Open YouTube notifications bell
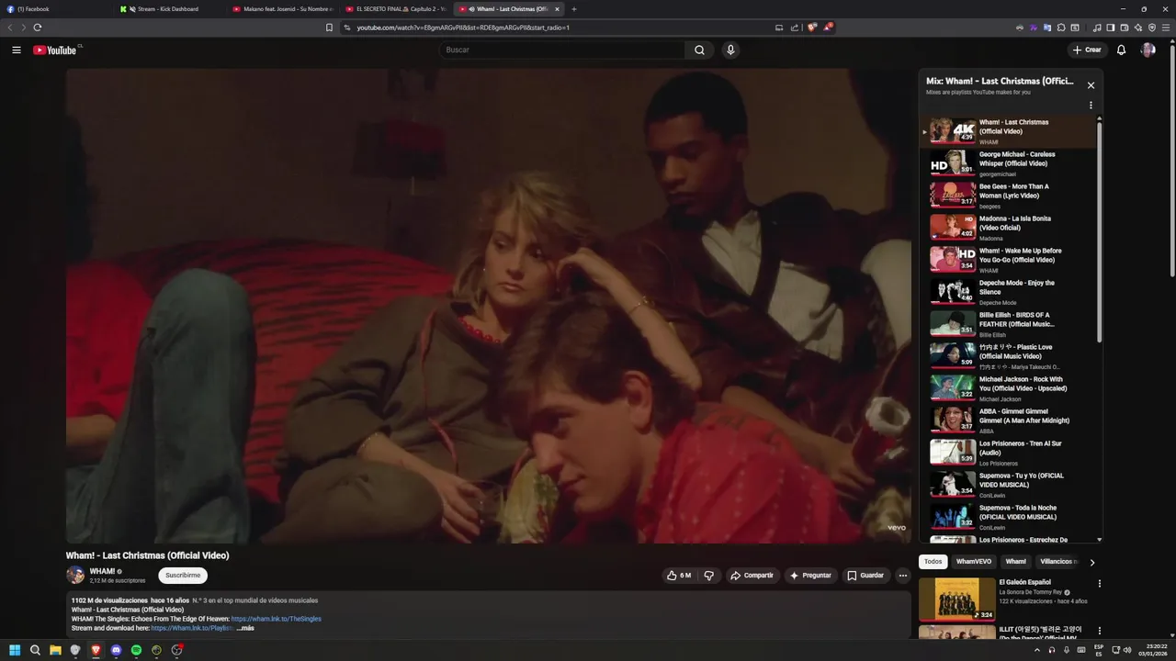 [x=1121, y=50]
